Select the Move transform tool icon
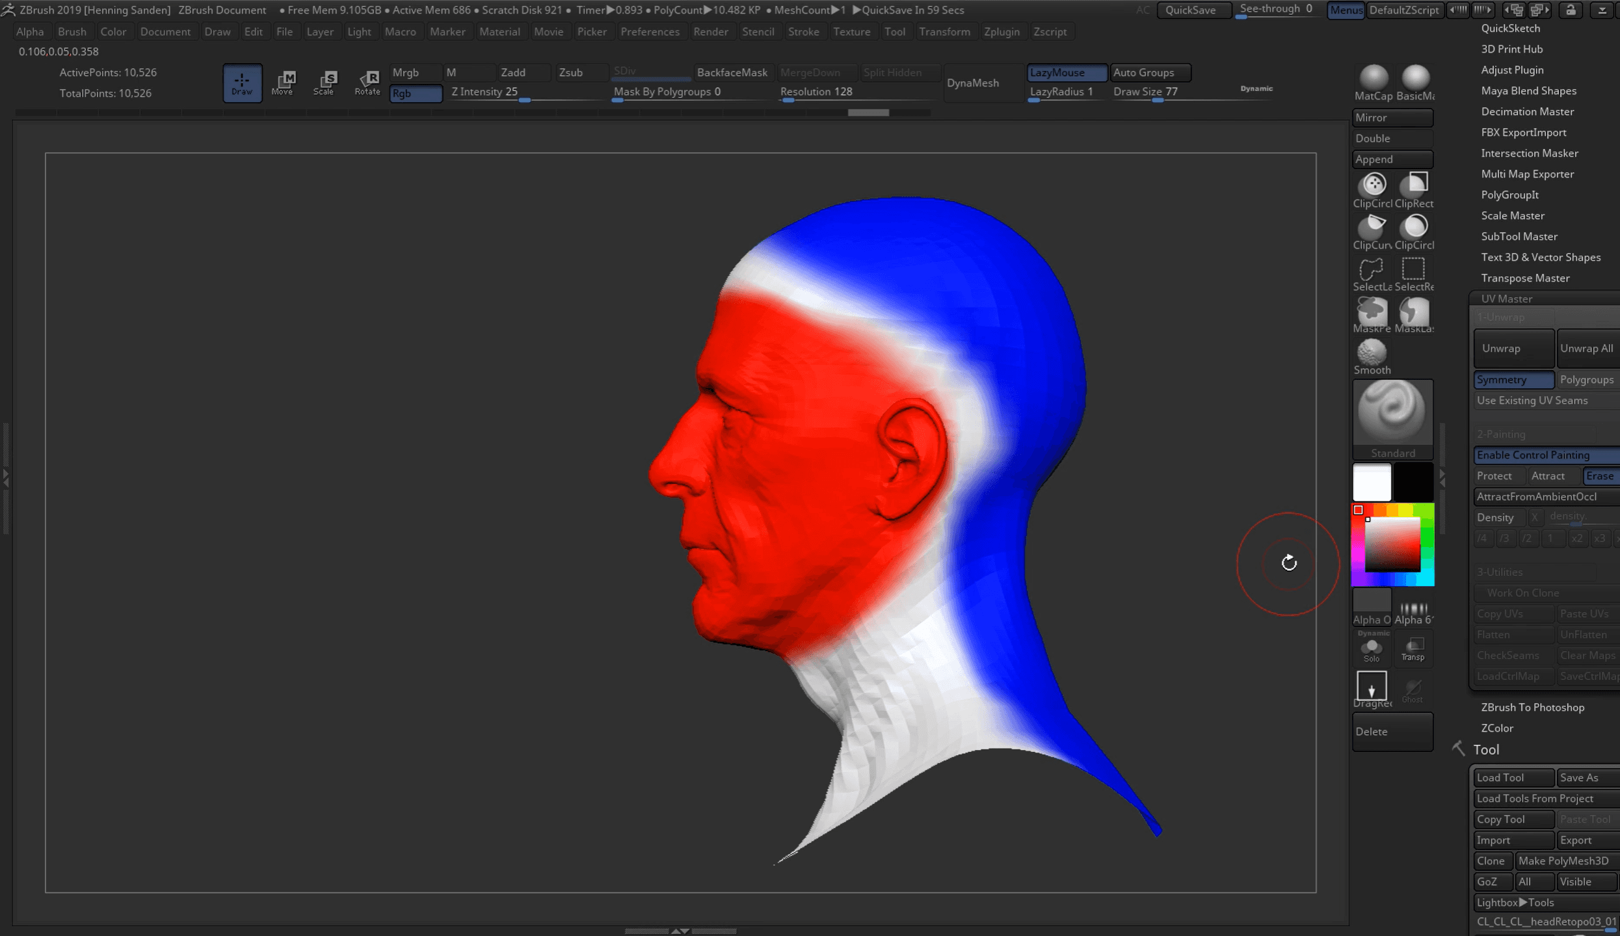1620x936 pixels. click(282, 83)
